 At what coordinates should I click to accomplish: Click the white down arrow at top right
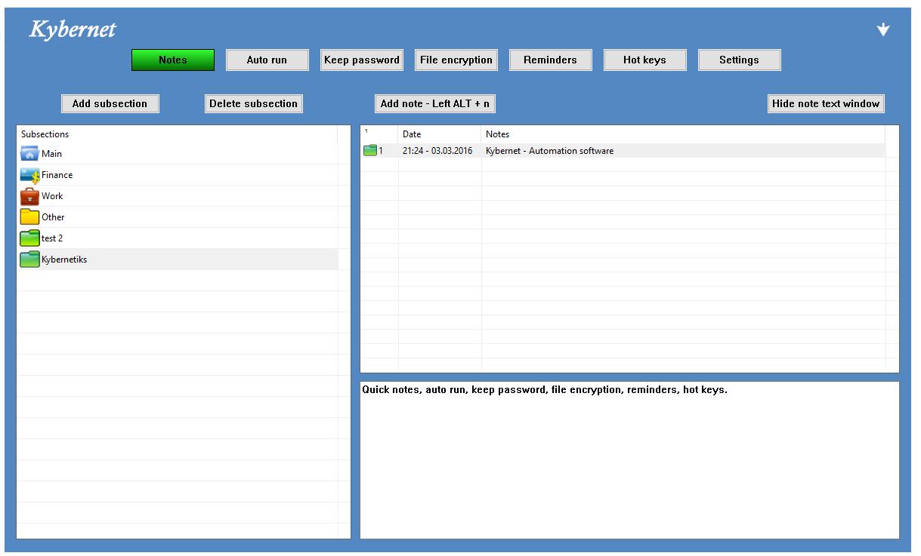882,30
